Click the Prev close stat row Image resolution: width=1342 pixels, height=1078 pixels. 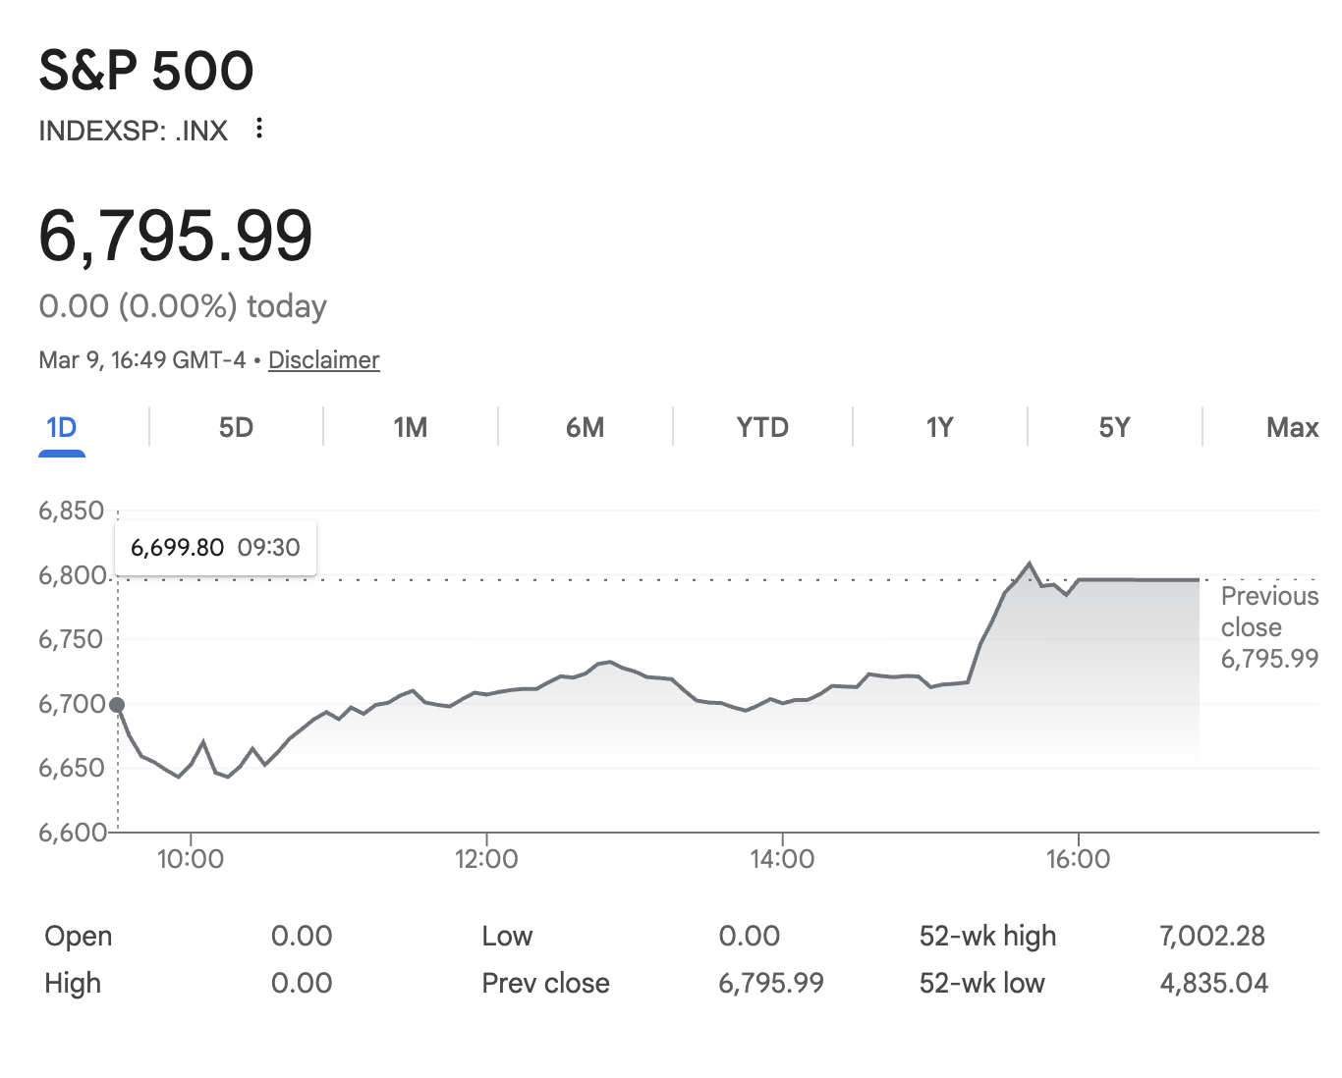(x=545, y=983)
